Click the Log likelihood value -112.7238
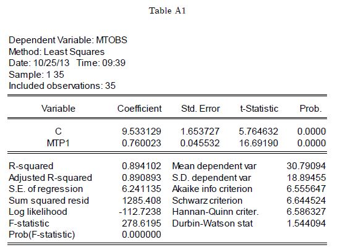 pyautogui.click(x=140, y=212)
